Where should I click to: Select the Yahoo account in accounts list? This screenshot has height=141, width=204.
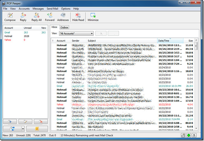[25, 40]
